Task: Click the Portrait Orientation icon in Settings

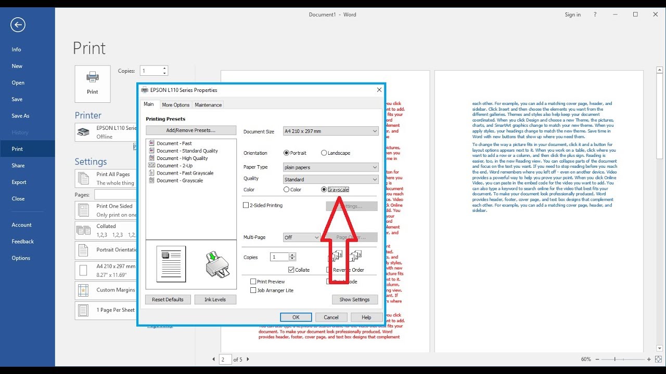Action: tap(83, 250)
